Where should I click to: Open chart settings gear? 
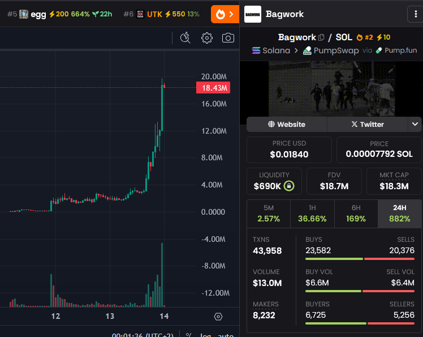[207, 38]
